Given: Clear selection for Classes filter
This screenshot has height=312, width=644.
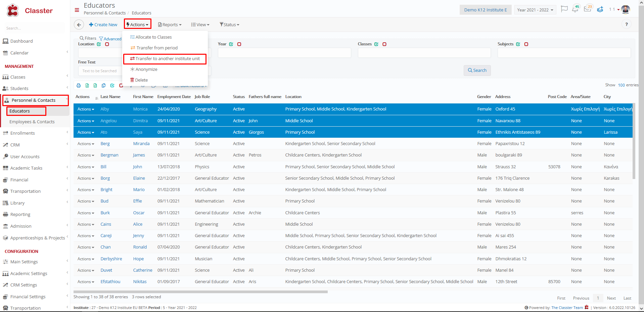Looking at the screenshot, I should pos(384,44).
